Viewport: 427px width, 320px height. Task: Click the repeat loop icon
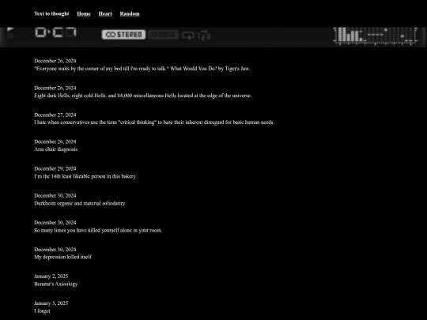pyautogui.click(x=188, y=36)
